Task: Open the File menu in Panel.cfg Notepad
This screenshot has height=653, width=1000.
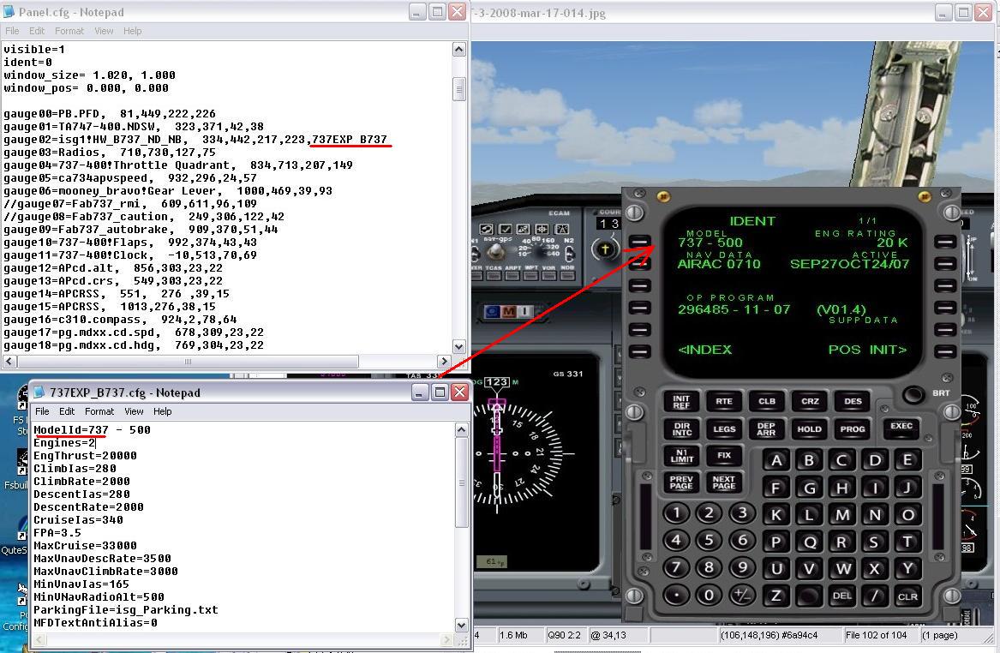Action: pyautogui.click(x=12, y=31)
